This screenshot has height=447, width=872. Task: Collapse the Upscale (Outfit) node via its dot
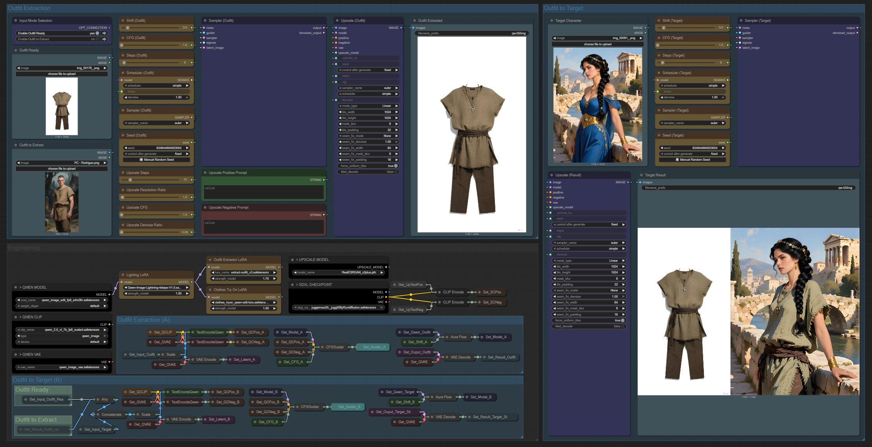click(x=337, y=21)
